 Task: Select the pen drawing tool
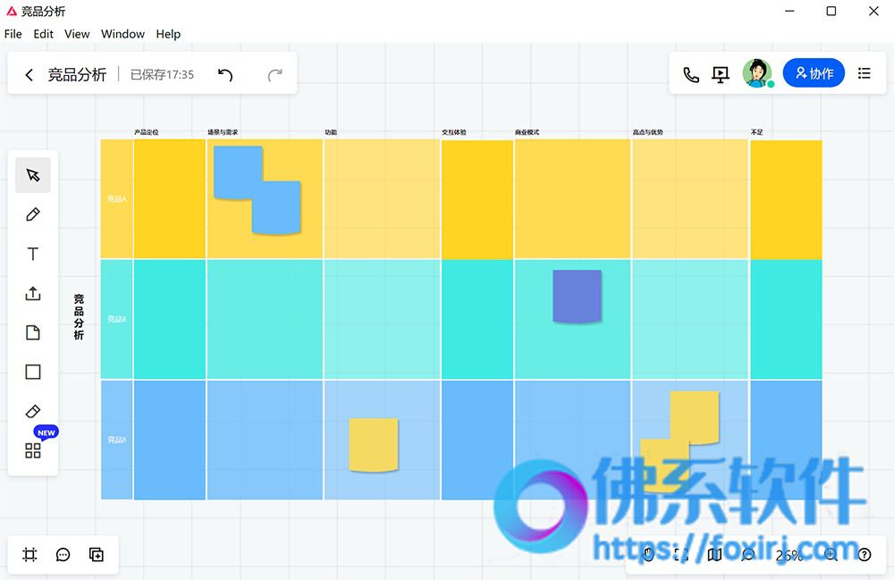(x=33, y=214)
